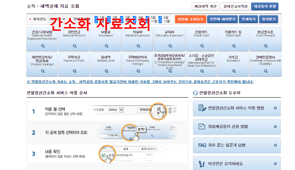Open Certificate of Person with Disability magnifier

266,71
